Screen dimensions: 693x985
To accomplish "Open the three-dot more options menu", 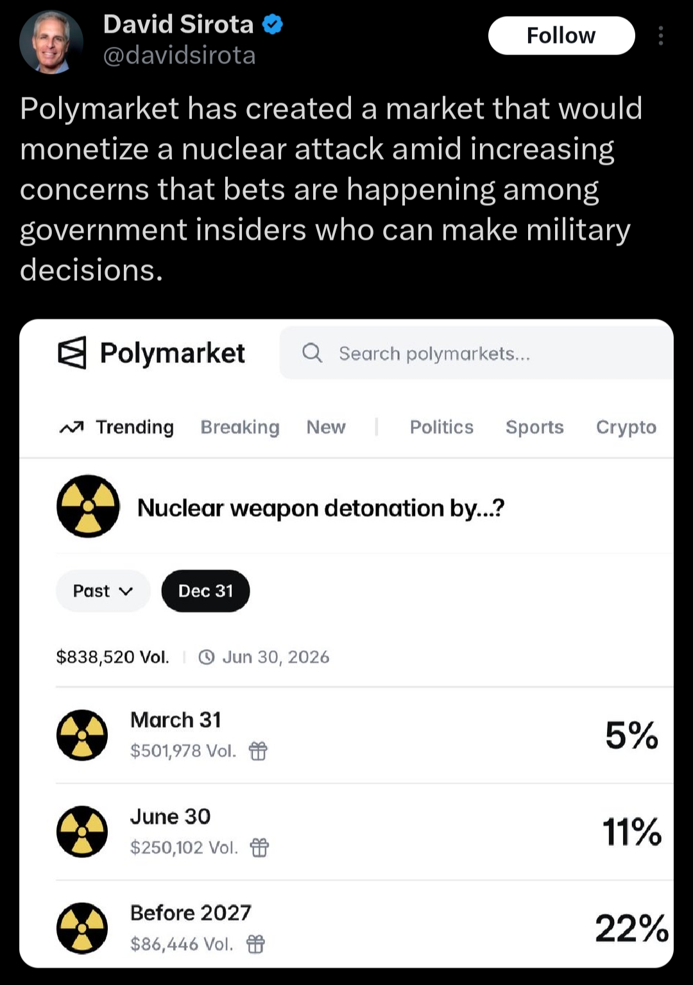I will pos(660,35).
